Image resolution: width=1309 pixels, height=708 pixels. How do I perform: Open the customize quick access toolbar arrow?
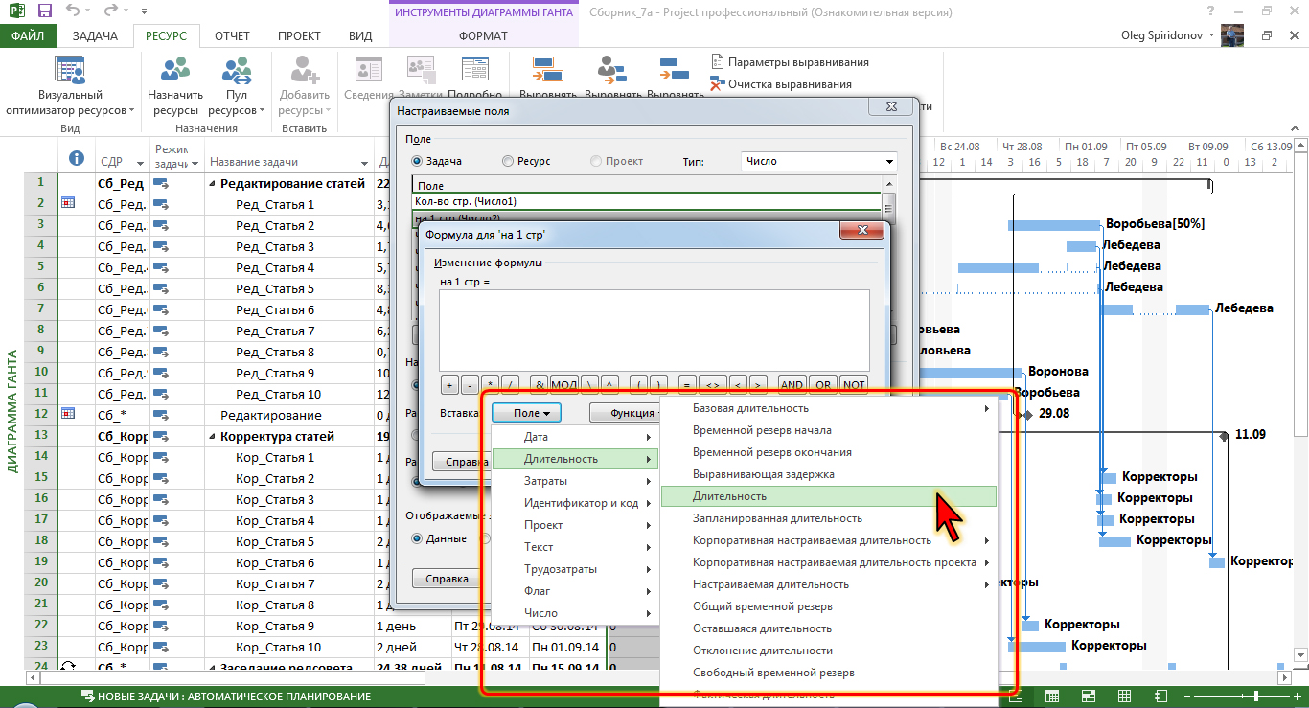[144, 13]
